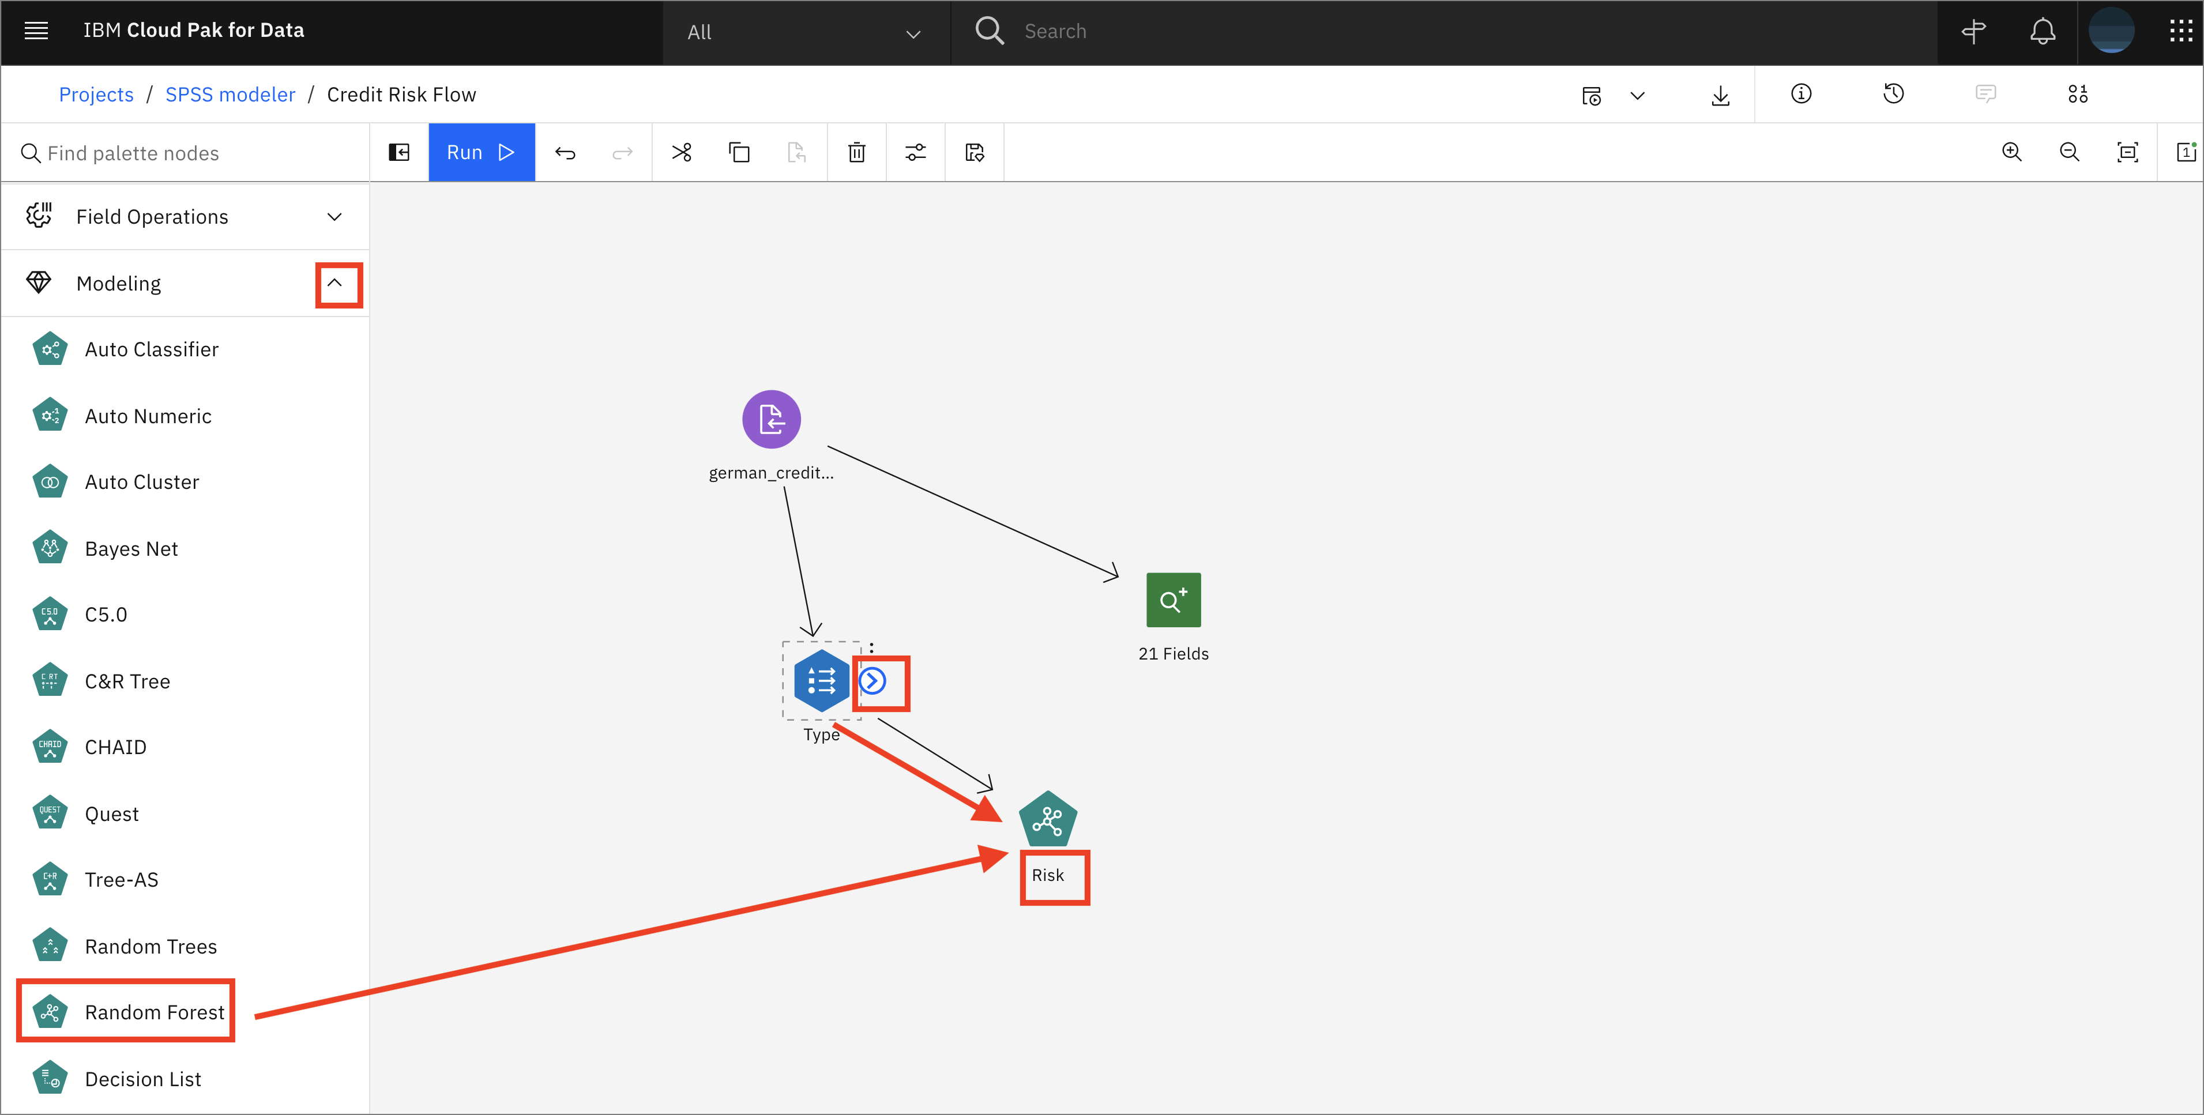Click the trash delete icon
This screenshot has height=1115, width=2204.
[x=856, y=152]
